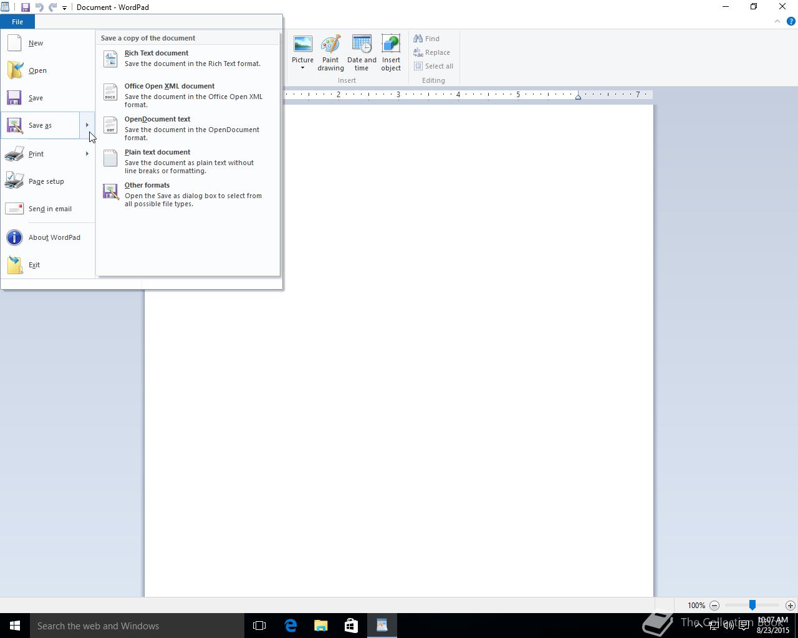Select OpenDocument text option
The height and width of the screenshot is (638, 798).
(x=188, y=128)
